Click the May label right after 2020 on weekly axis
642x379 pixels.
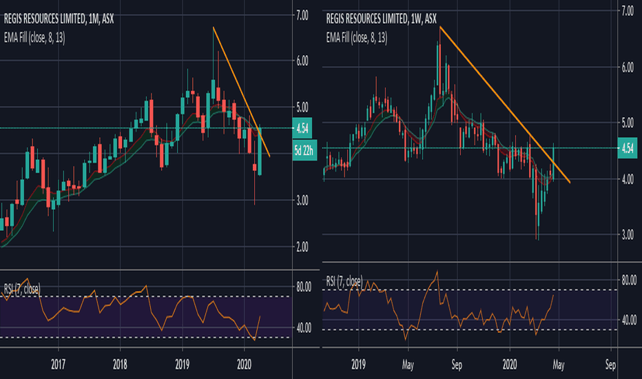559,365
